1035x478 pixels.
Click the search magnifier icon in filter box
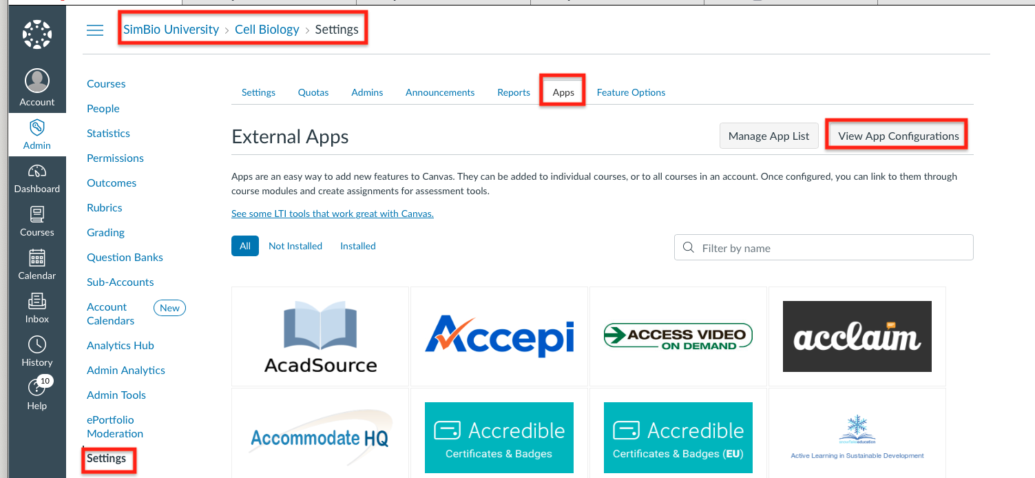pos(688,248)
